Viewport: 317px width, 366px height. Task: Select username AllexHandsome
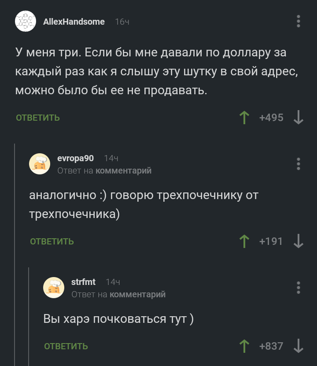coord(74,21)
